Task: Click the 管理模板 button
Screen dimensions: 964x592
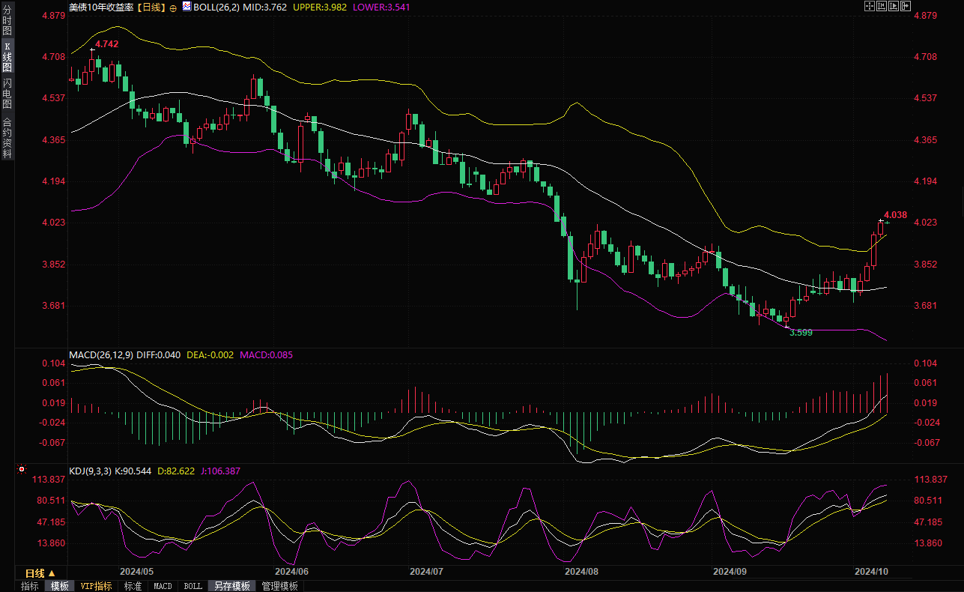Action: (x=279, y=586)
